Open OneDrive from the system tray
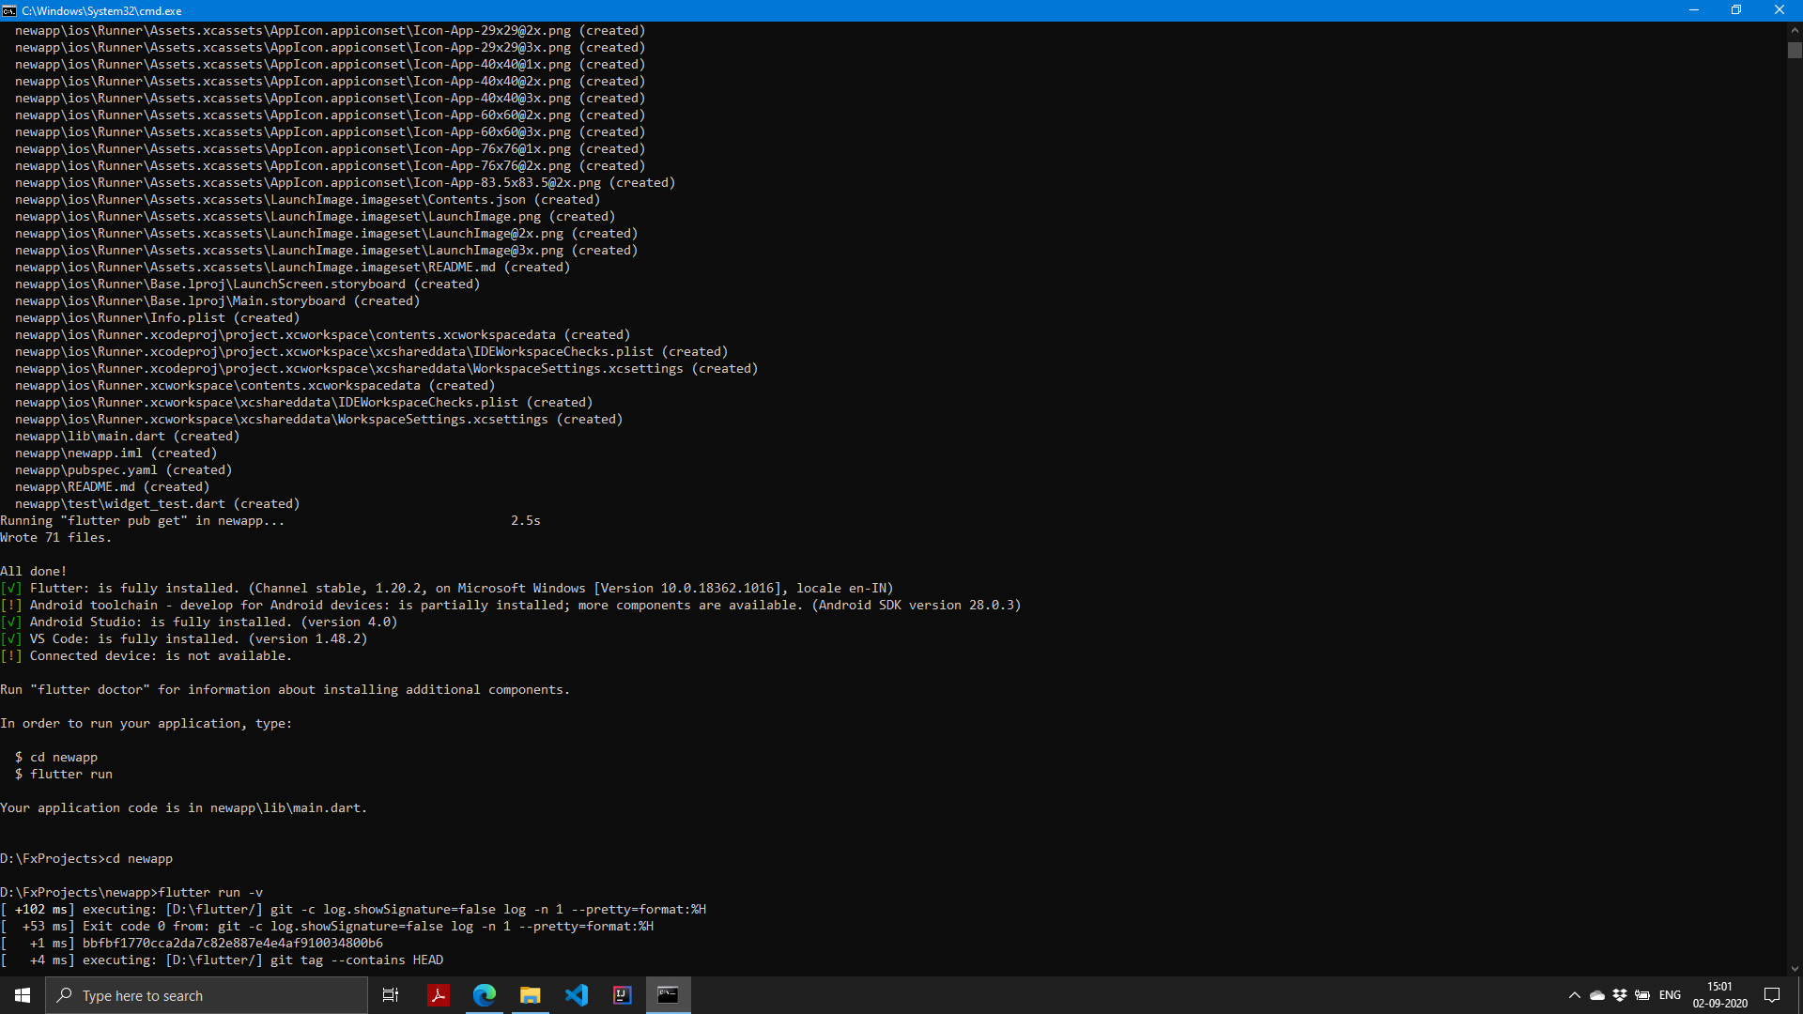The width and height of the screenshot is (1803, 1014). pyautogui.click(x=1597, y=995)
